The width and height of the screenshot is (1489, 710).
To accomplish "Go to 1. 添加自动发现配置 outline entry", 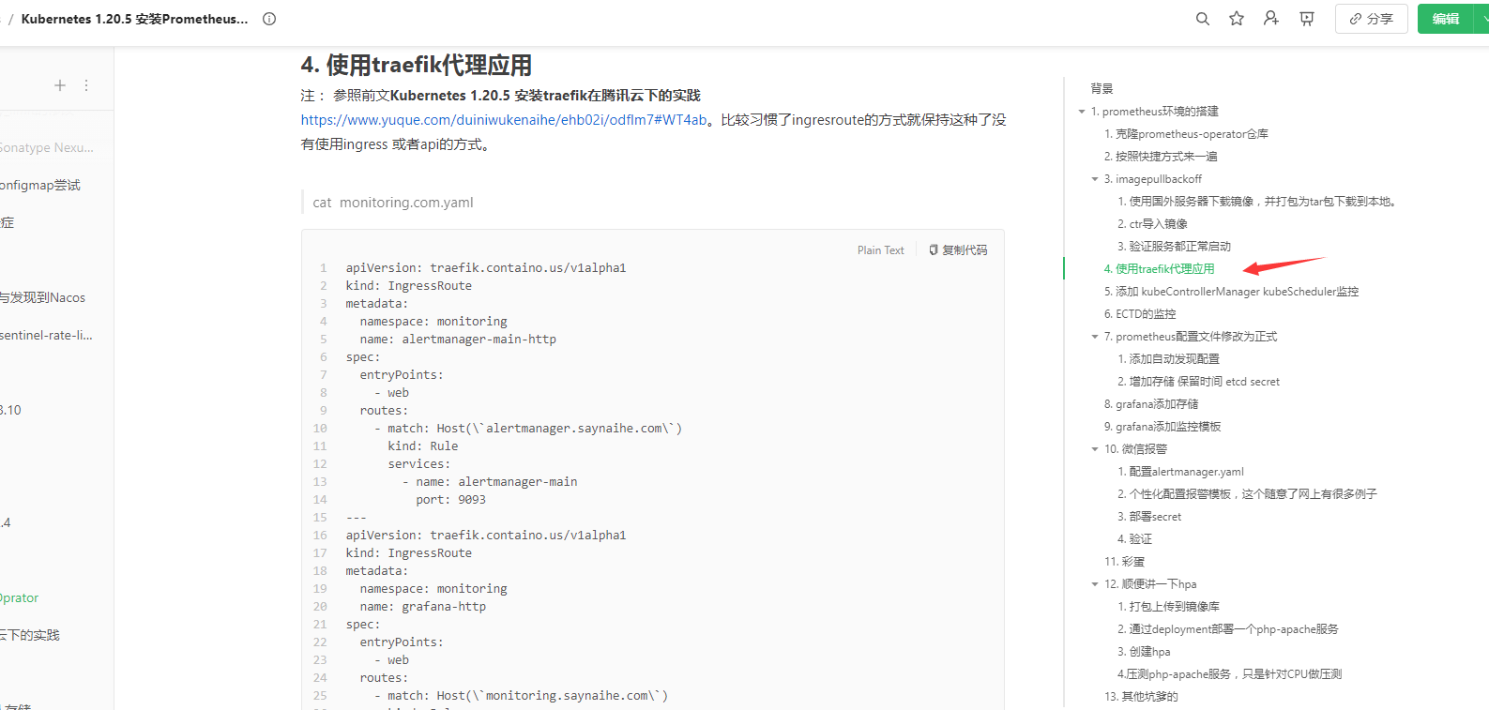I will [x=1168, y=359].
